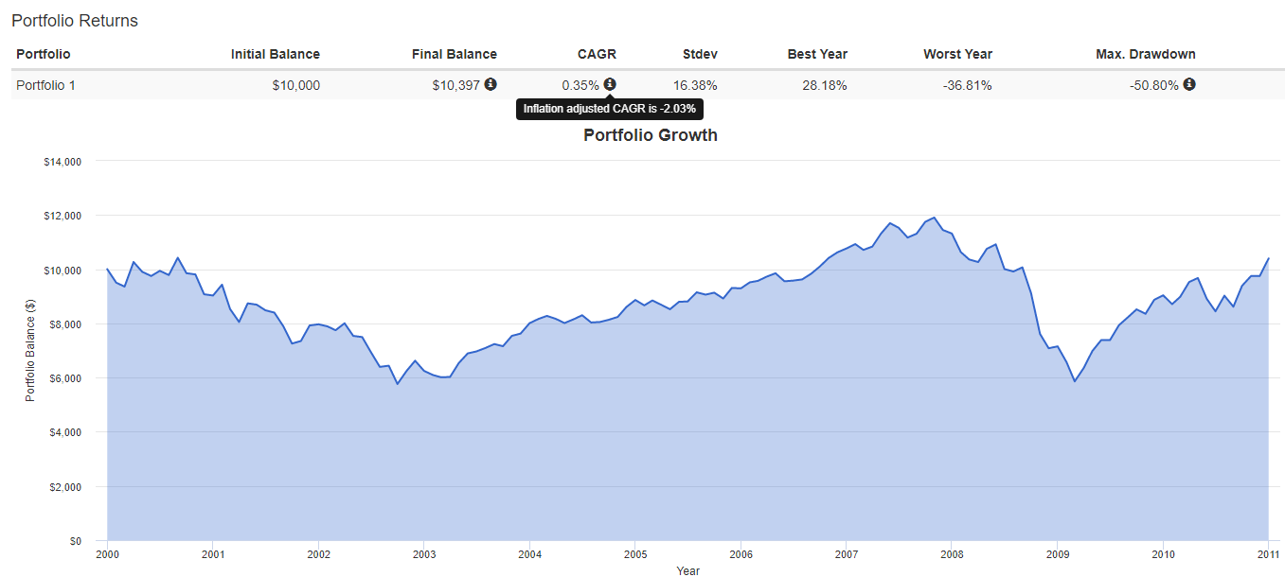Click the Portfolio Growth chart title

(651, 135)
